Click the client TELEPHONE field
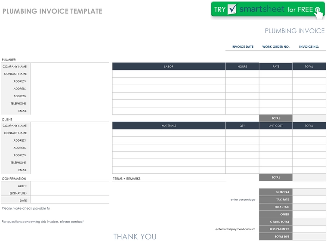Viewport: 327px width, 241px height. coord(70,163)
